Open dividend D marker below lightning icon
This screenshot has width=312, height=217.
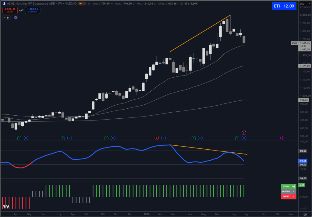coord(244,138)
